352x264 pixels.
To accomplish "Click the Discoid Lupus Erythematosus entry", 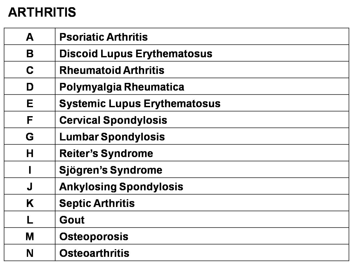I will (136, 53).
